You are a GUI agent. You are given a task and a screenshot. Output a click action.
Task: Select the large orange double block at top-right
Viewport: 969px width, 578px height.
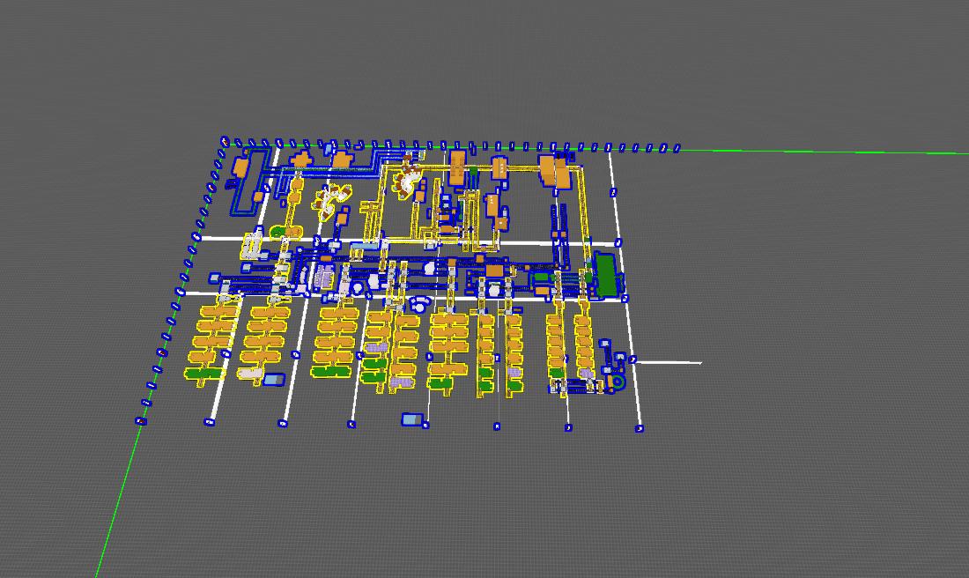555,171
